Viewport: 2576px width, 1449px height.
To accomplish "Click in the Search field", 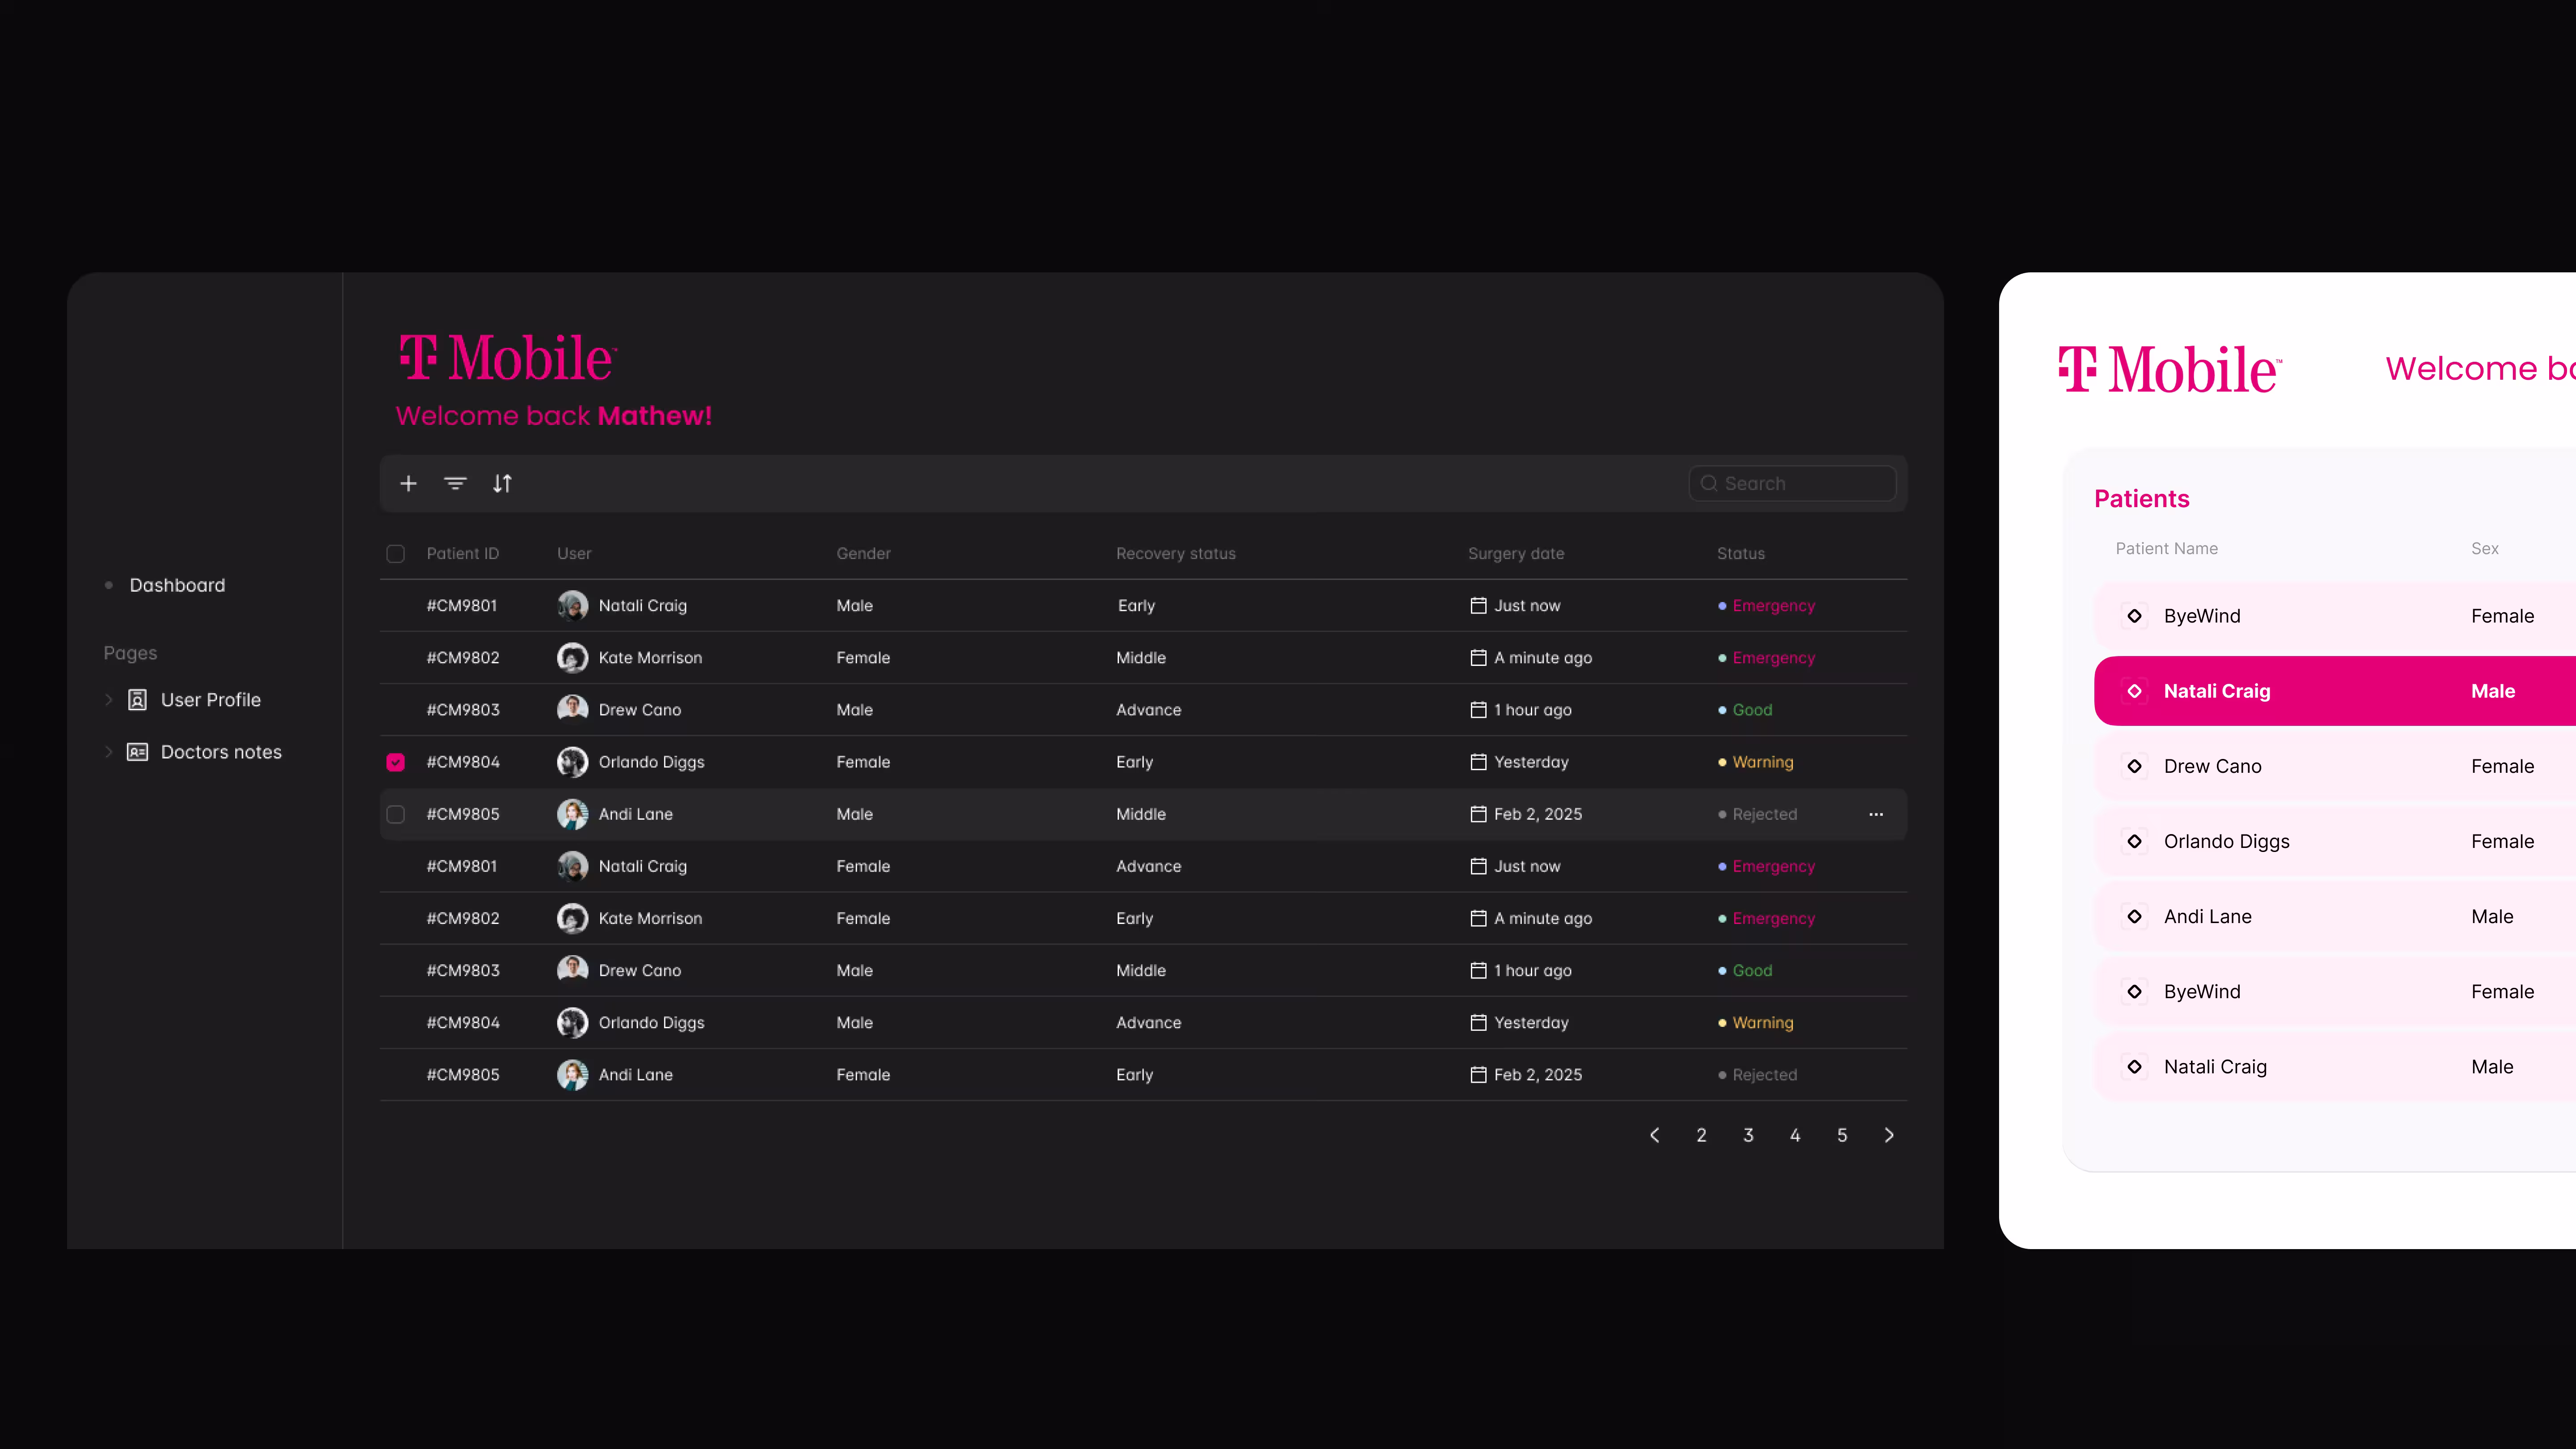I will click(x=1792, y=484).
